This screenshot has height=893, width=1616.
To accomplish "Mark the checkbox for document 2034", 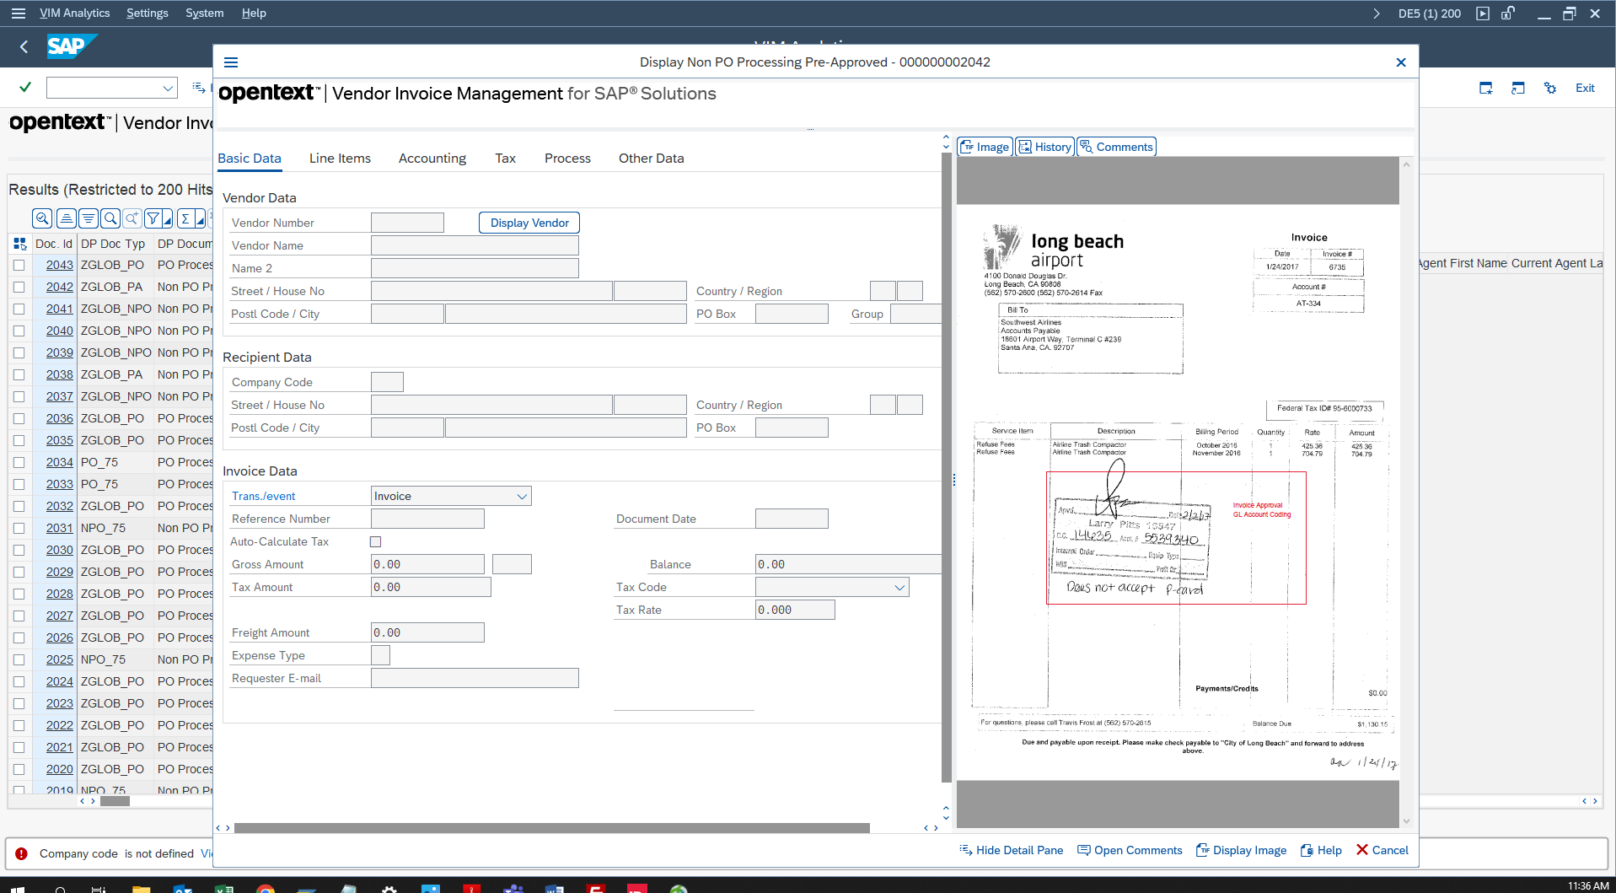I will click(x=19, y=462).
